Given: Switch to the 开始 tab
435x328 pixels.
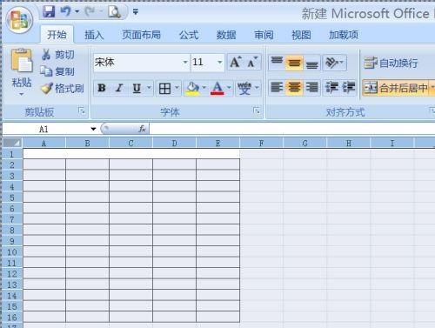Looking at the screenshot, I should tap(57, 35).
